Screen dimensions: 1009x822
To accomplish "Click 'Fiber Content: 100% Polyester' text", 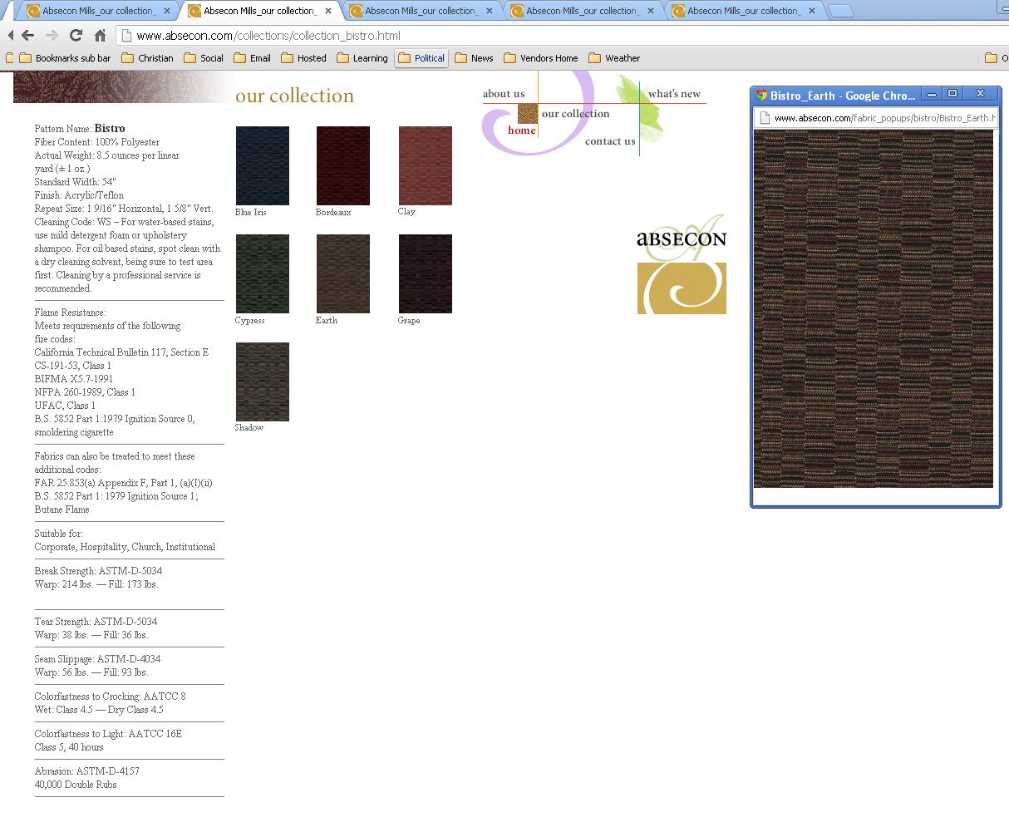I will tap(97, 142).
